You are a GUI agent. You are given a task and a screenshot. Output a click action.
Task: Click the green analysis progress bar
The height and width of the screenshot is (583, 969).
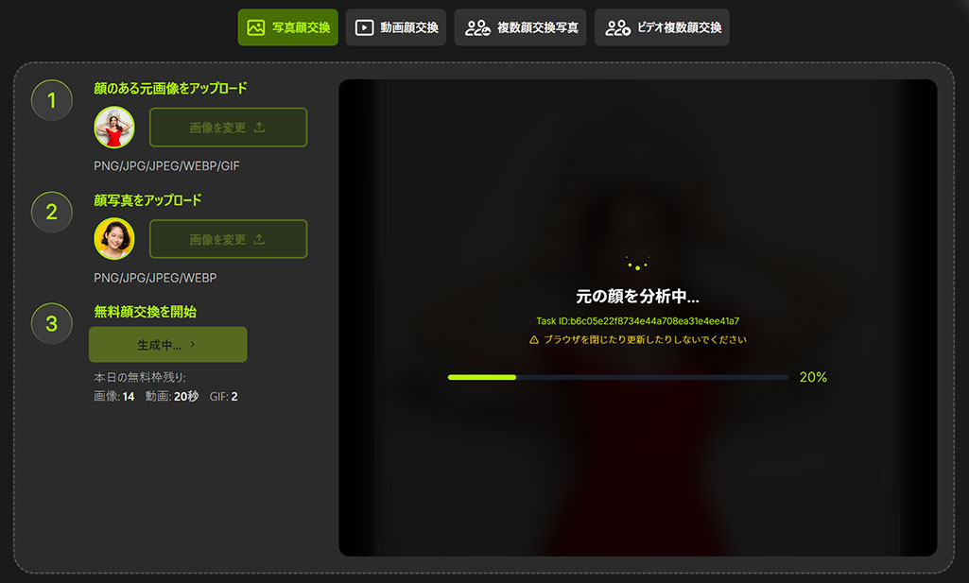coord(482,377)
